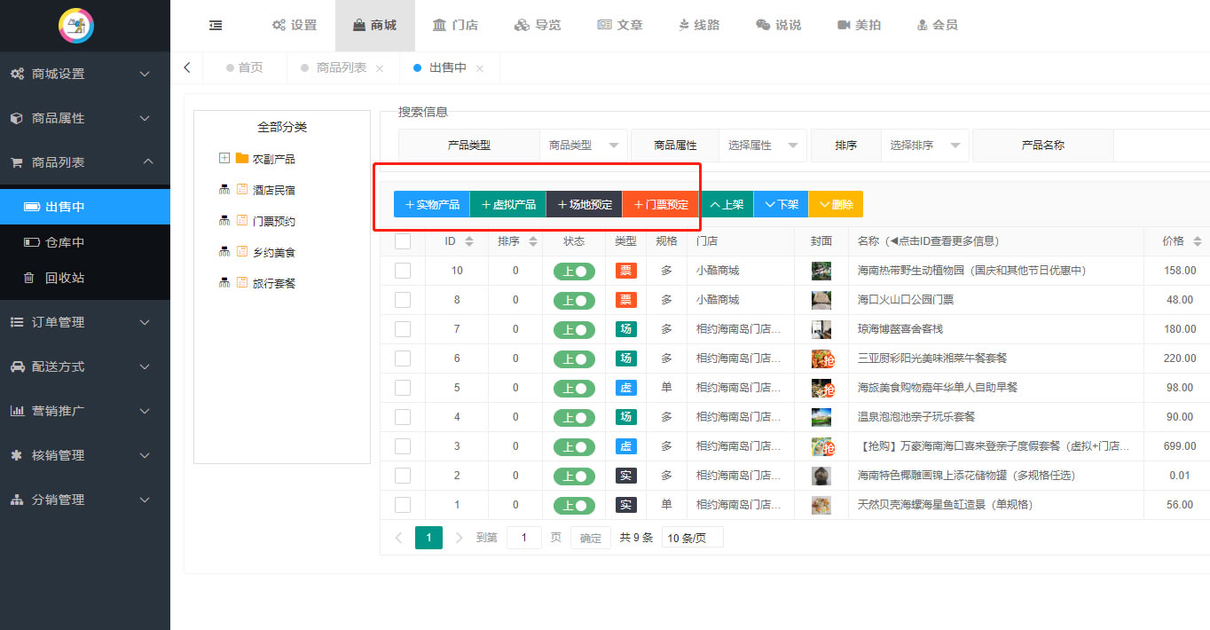Open the 10 条/页 page size dropdown

692,538
